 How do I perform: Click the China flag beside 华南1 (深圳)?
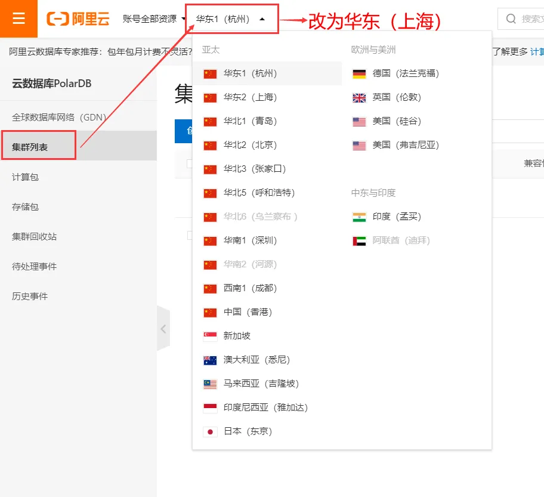coord(210,241)
